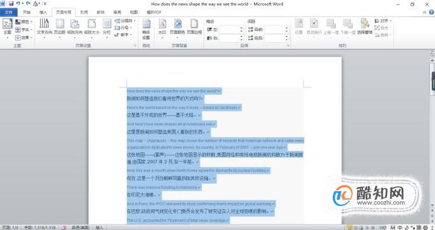This screenshot has height=230, width=435.
Task: Undo the last action
Action: click(18, 4)
